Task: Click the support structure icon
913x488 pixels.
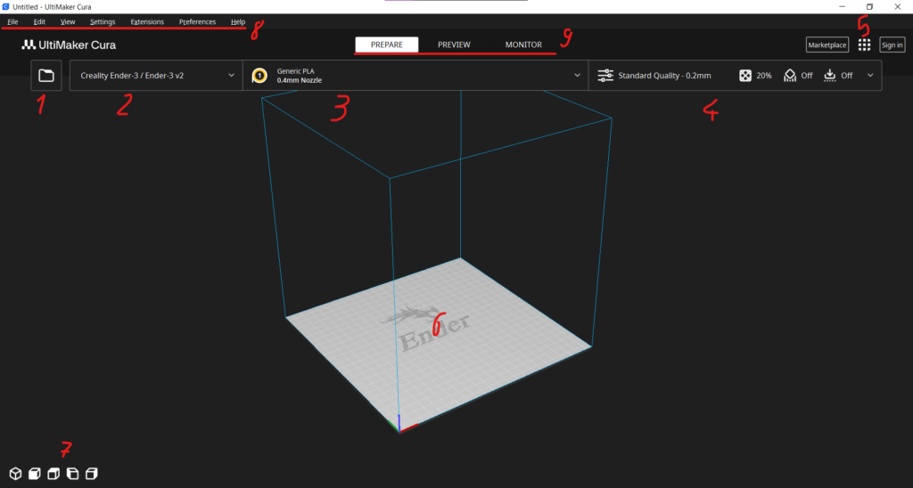Action: 790,76
